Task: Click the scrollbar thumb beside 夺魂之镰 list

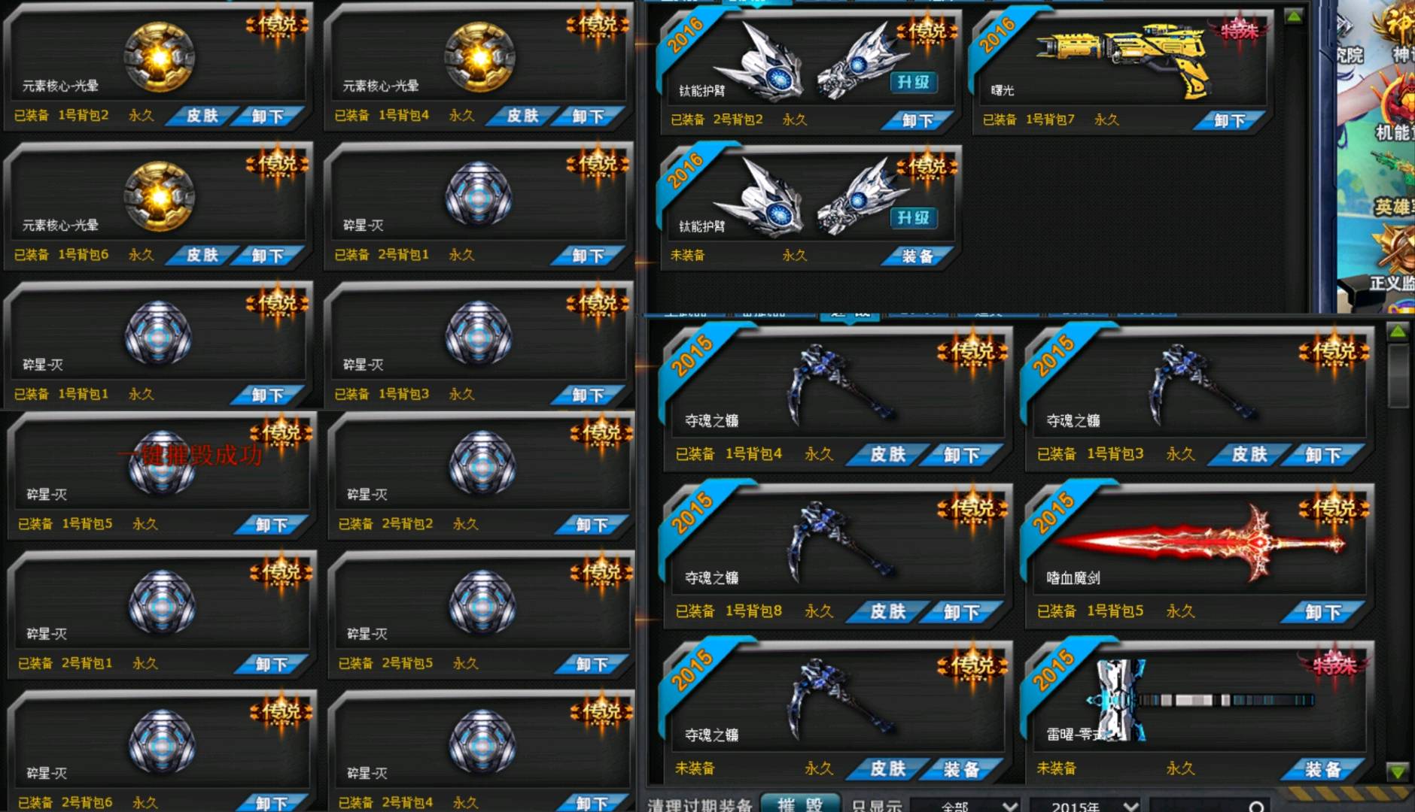Action: (1398, 376)
